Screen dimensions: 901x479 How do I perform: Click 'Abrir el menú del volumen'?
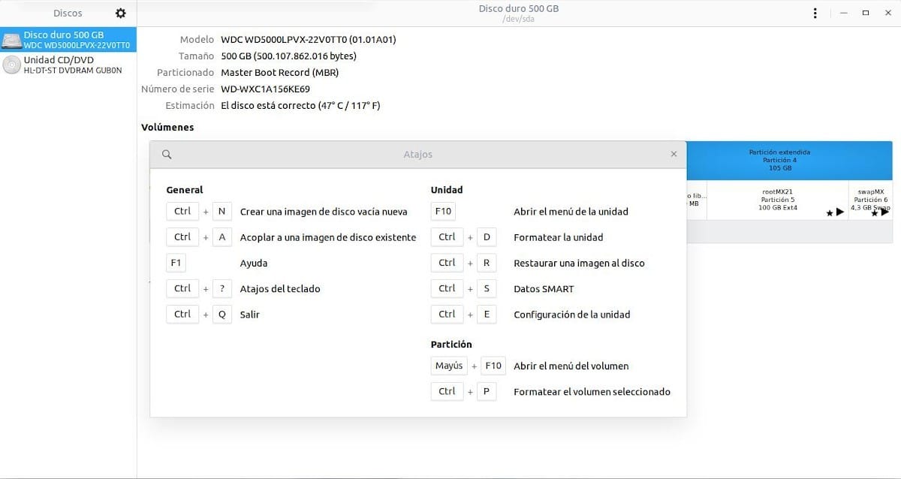pyautogui.click(x=571, y=366)
